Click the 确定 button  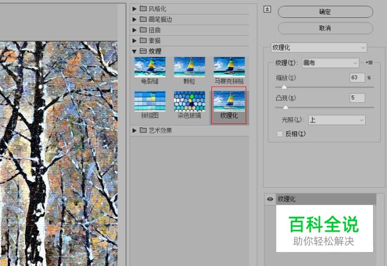325,12
